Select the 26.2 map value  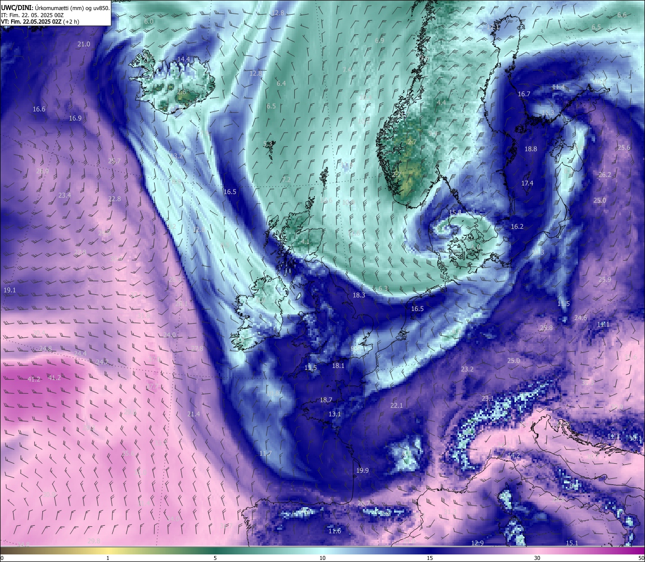tap(605, 175)
